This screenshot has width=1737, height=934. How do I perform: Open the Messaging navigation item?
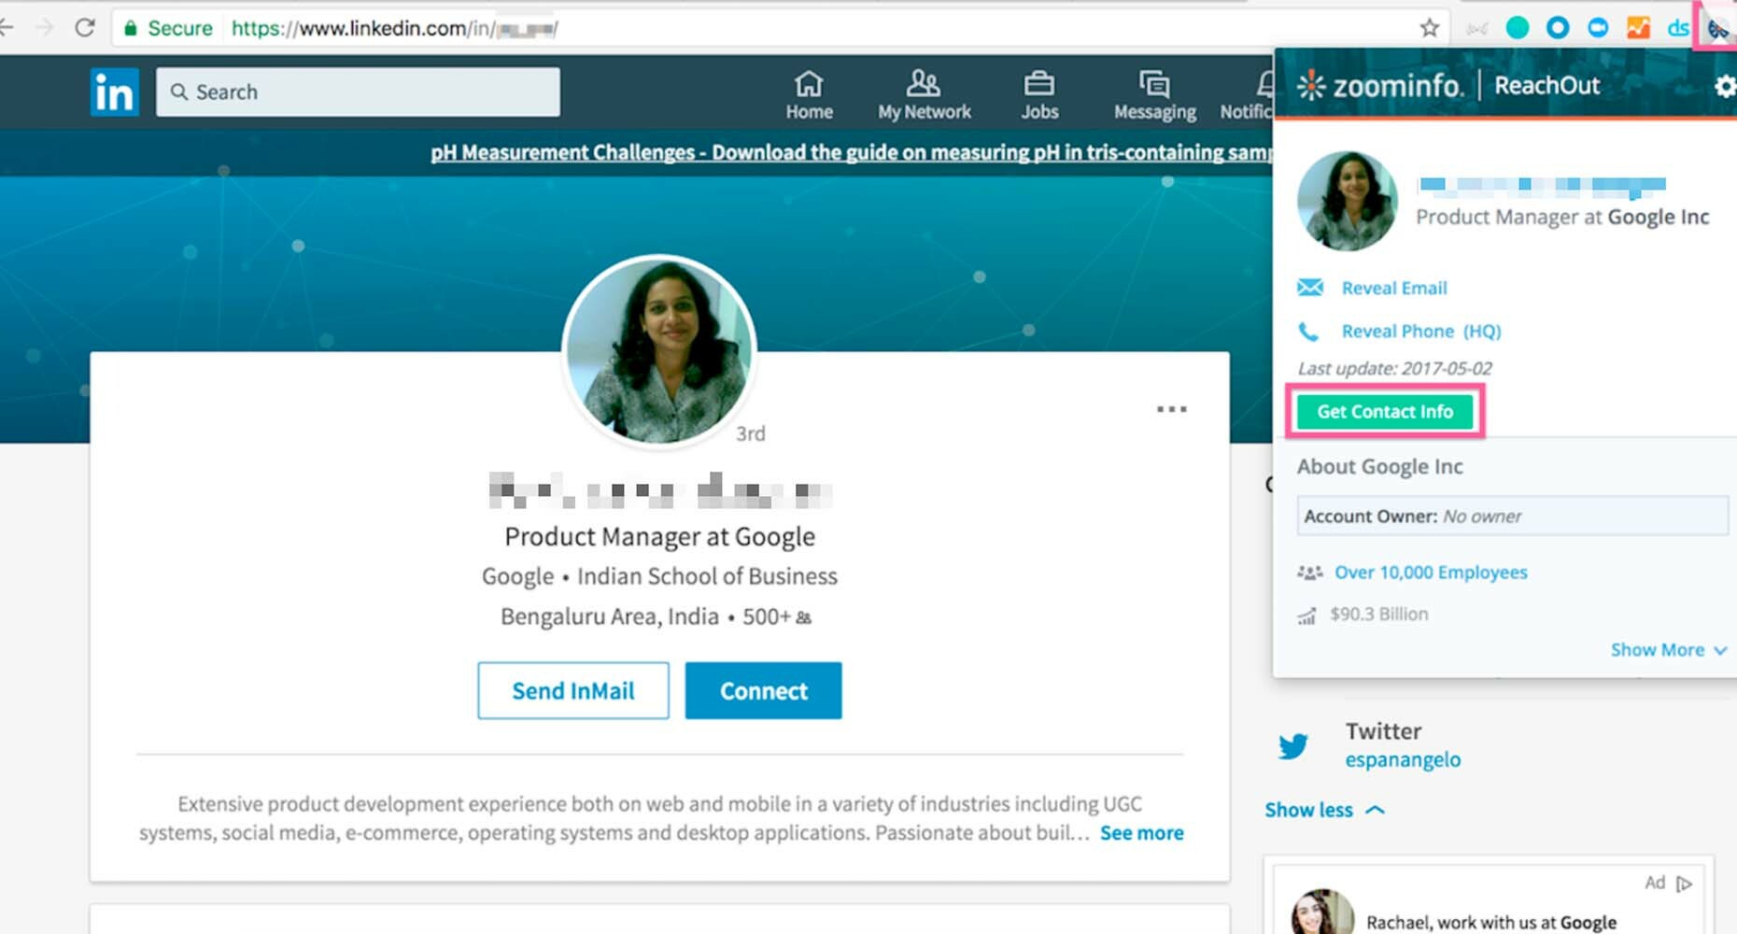[x=1154, y=96]
